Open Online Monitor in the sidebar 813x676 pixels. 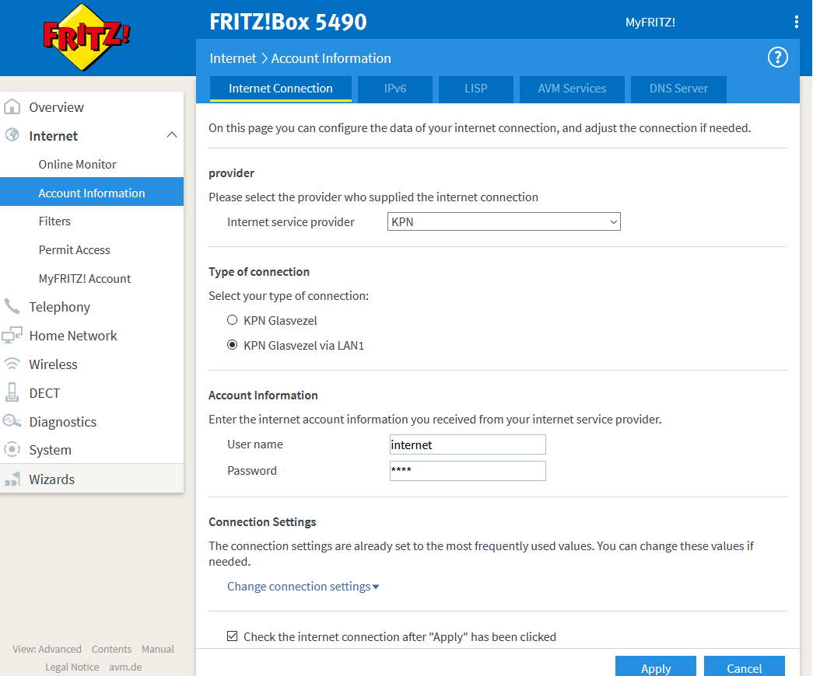point(78,165)
